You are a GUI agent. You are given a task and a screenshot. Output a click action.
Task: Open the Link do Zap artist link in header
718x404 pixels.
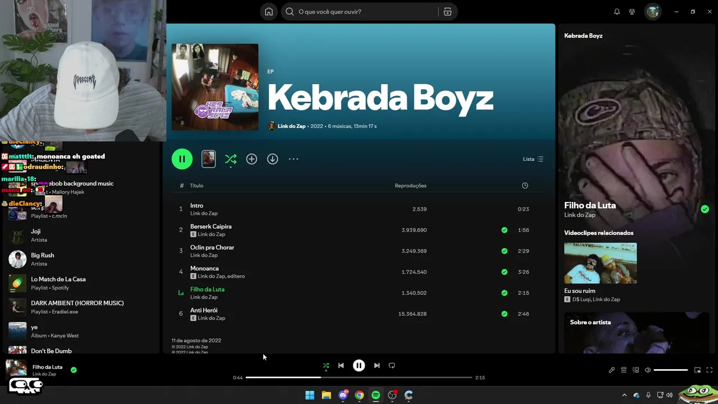(292, 126)
